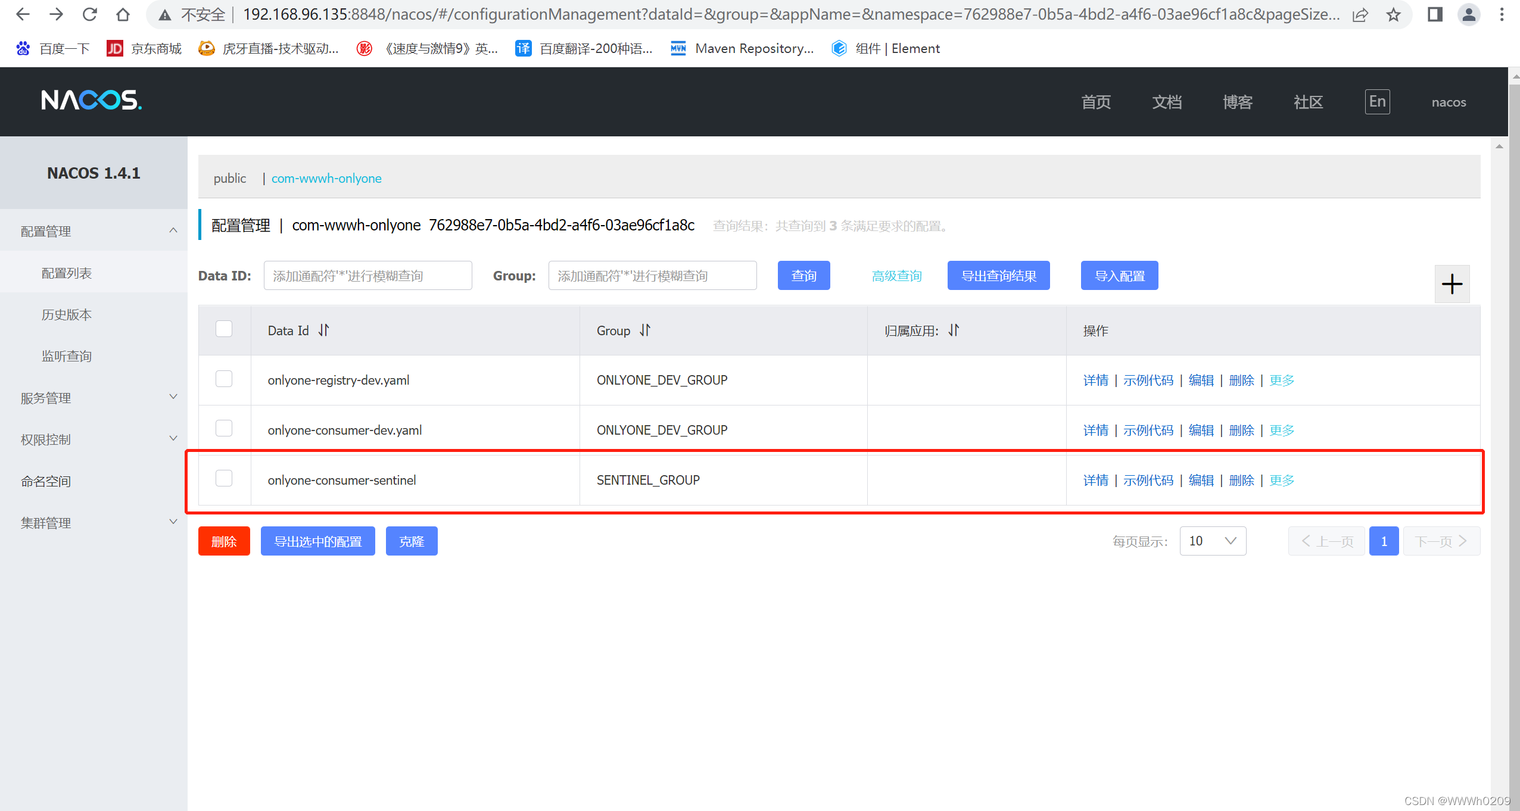The image size is (1520, 811).
Task: Click the NACOS logo
Action: [x=91, y=100]
